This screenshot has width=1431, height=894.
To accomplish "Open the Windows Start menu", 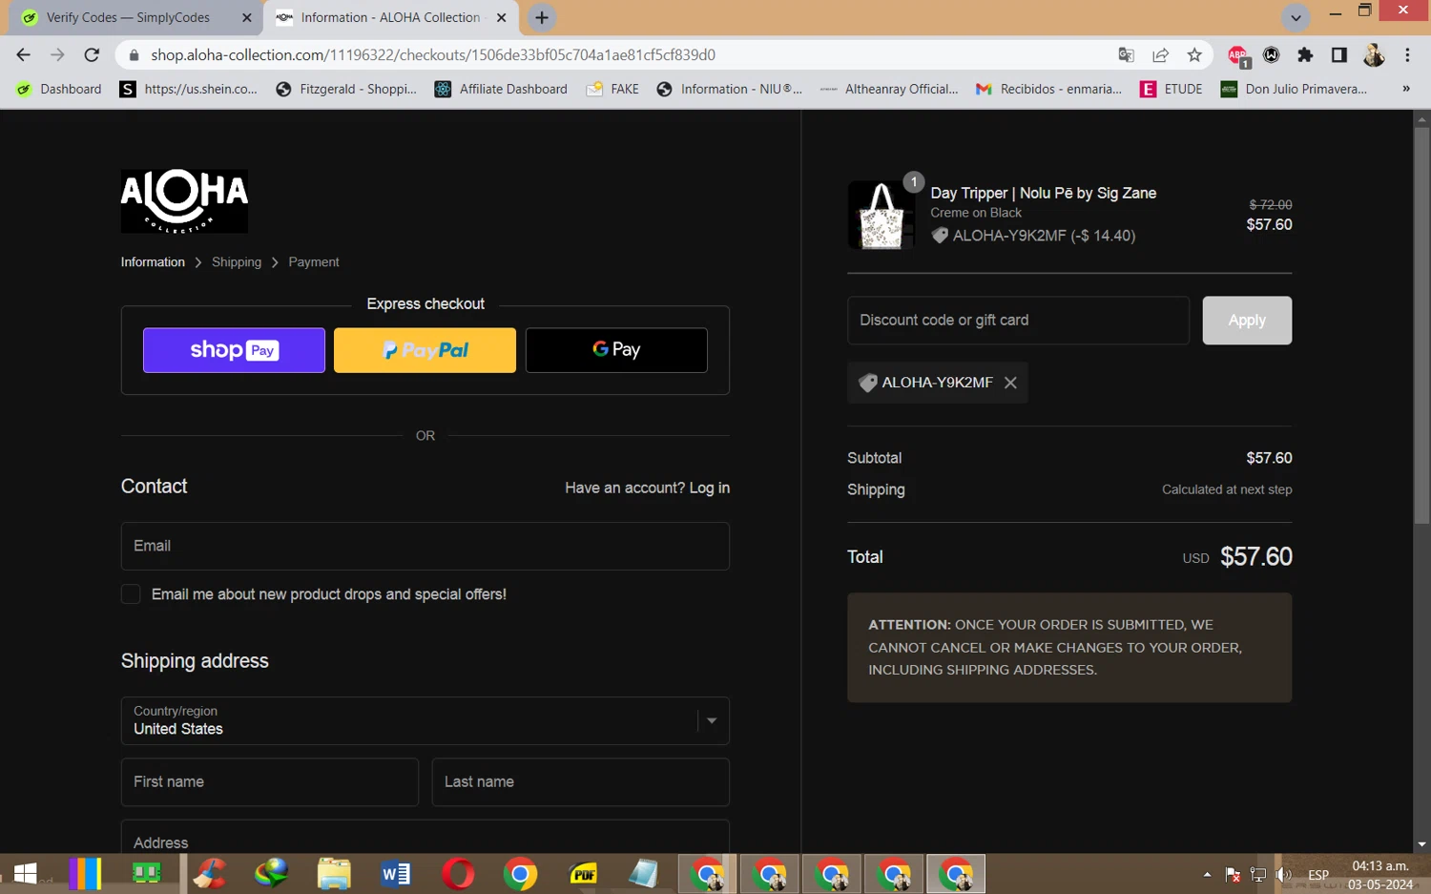I will pyautogui.click(x=26, y=874).
